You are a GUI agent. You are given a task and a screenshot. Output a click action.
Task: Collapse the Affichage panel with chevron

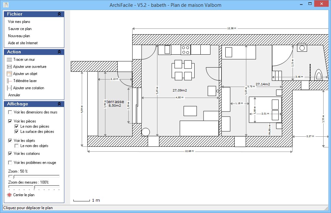pyautogui.click(x=59, y=104)
